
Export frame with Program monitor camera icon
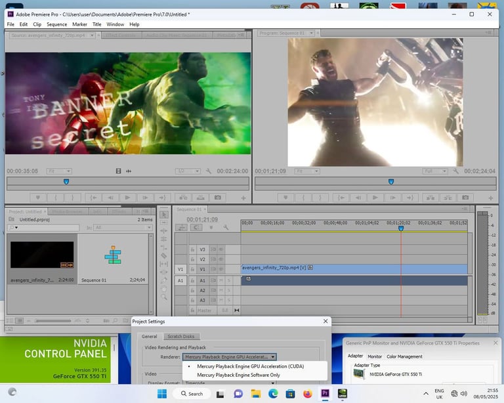[465, 198]
